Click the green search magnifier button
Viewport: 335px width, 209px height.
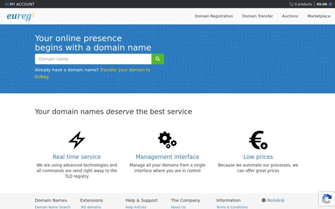(158, 59)
